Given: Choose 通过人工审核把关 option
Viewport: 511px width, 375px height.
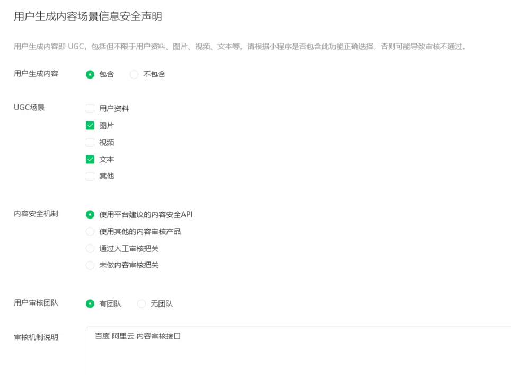Looking at the screenshot, I should (90, 249).
